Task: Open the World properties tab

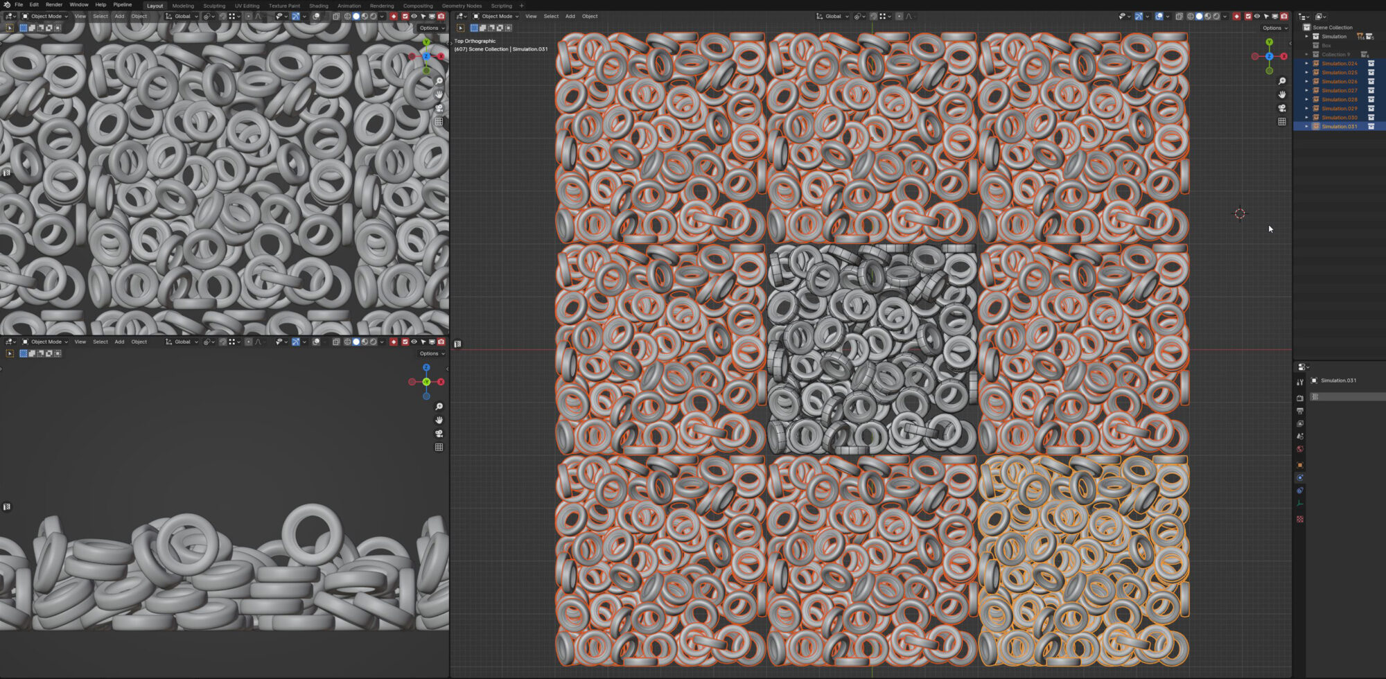Action: click(1300, 449)
